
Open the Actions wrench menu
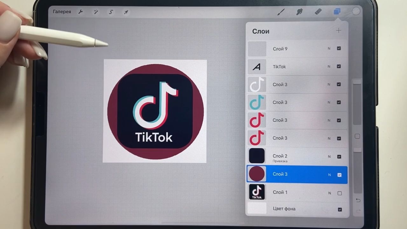click(81, 12)
